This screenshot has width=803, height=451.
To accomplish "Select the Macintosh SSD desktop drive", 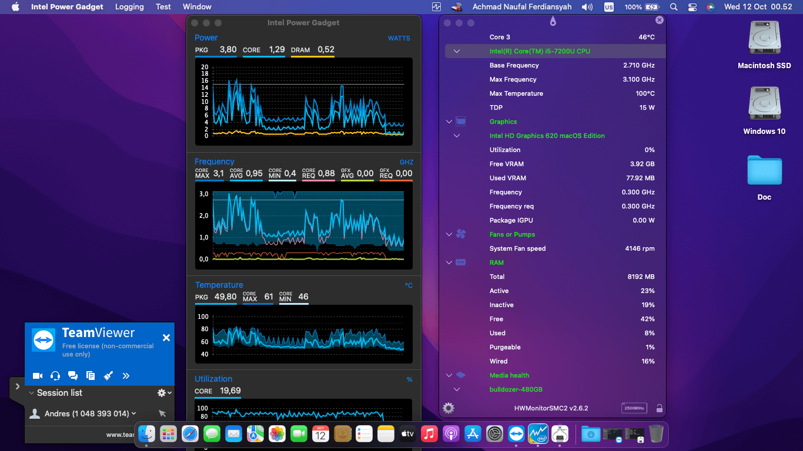I will (764, 45).
